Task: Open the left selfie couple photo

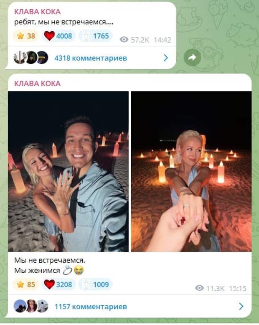Action: [68, 171]
